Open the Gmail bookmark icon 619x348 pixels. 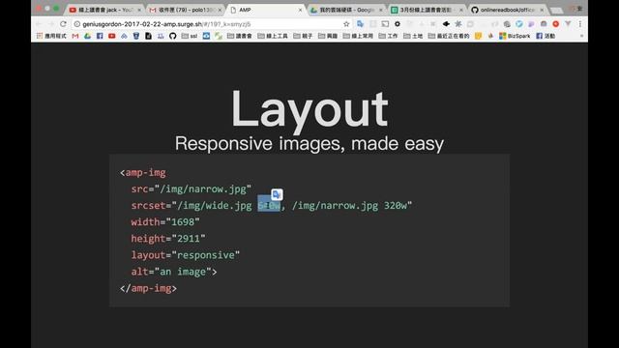click(75, 36)
